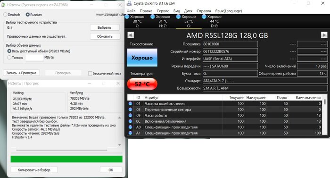This screenshot has width=330, height=178.
Task: Click the Выбрать button in H2testw
Action: 105,27
